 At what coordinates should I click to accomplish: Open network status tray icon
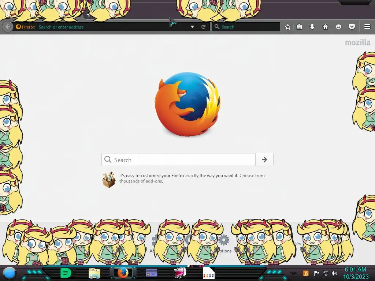tap(325, 273)
